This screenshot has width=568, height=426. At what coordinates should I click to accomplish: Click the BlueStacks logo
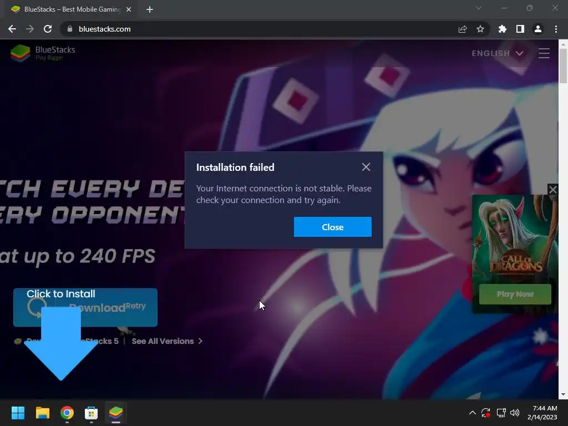coord(43,53)
